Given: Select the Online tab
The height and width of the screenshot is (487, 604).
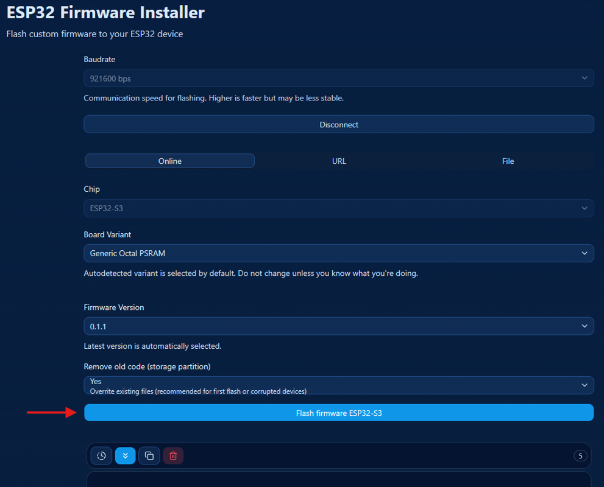Looking at the screenshot, I should [x=170, y=161].
